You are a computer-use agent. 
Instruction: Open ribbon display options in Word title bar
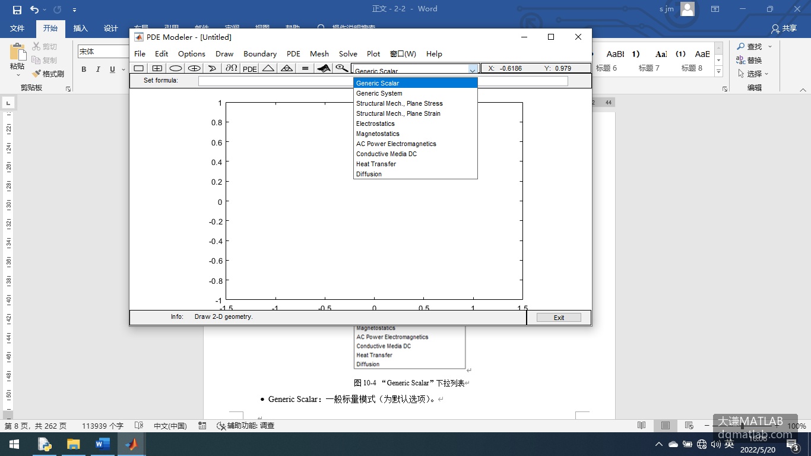[x=715, y=9]
